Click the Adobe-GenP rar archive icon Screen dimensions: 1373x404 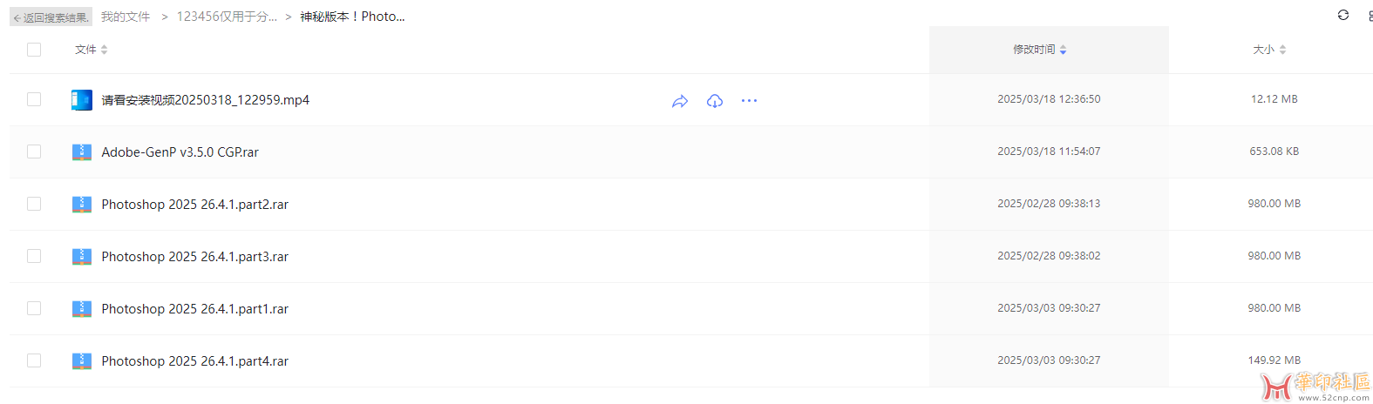(x=82, y=152)
